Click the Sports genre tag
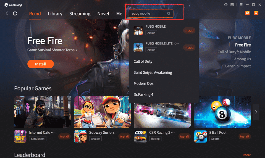The height and width of the screenshot is (158, 265). (x=215, y=139)
